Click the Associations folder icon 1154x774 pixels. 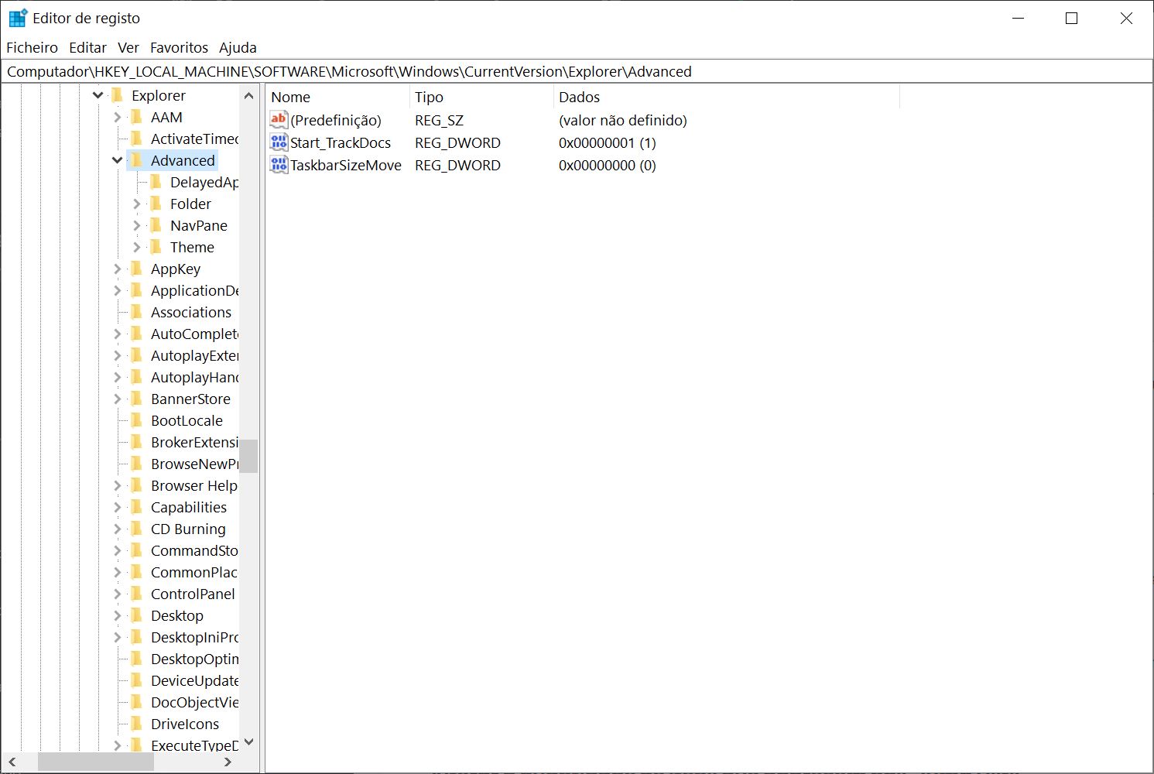[137, 312]
